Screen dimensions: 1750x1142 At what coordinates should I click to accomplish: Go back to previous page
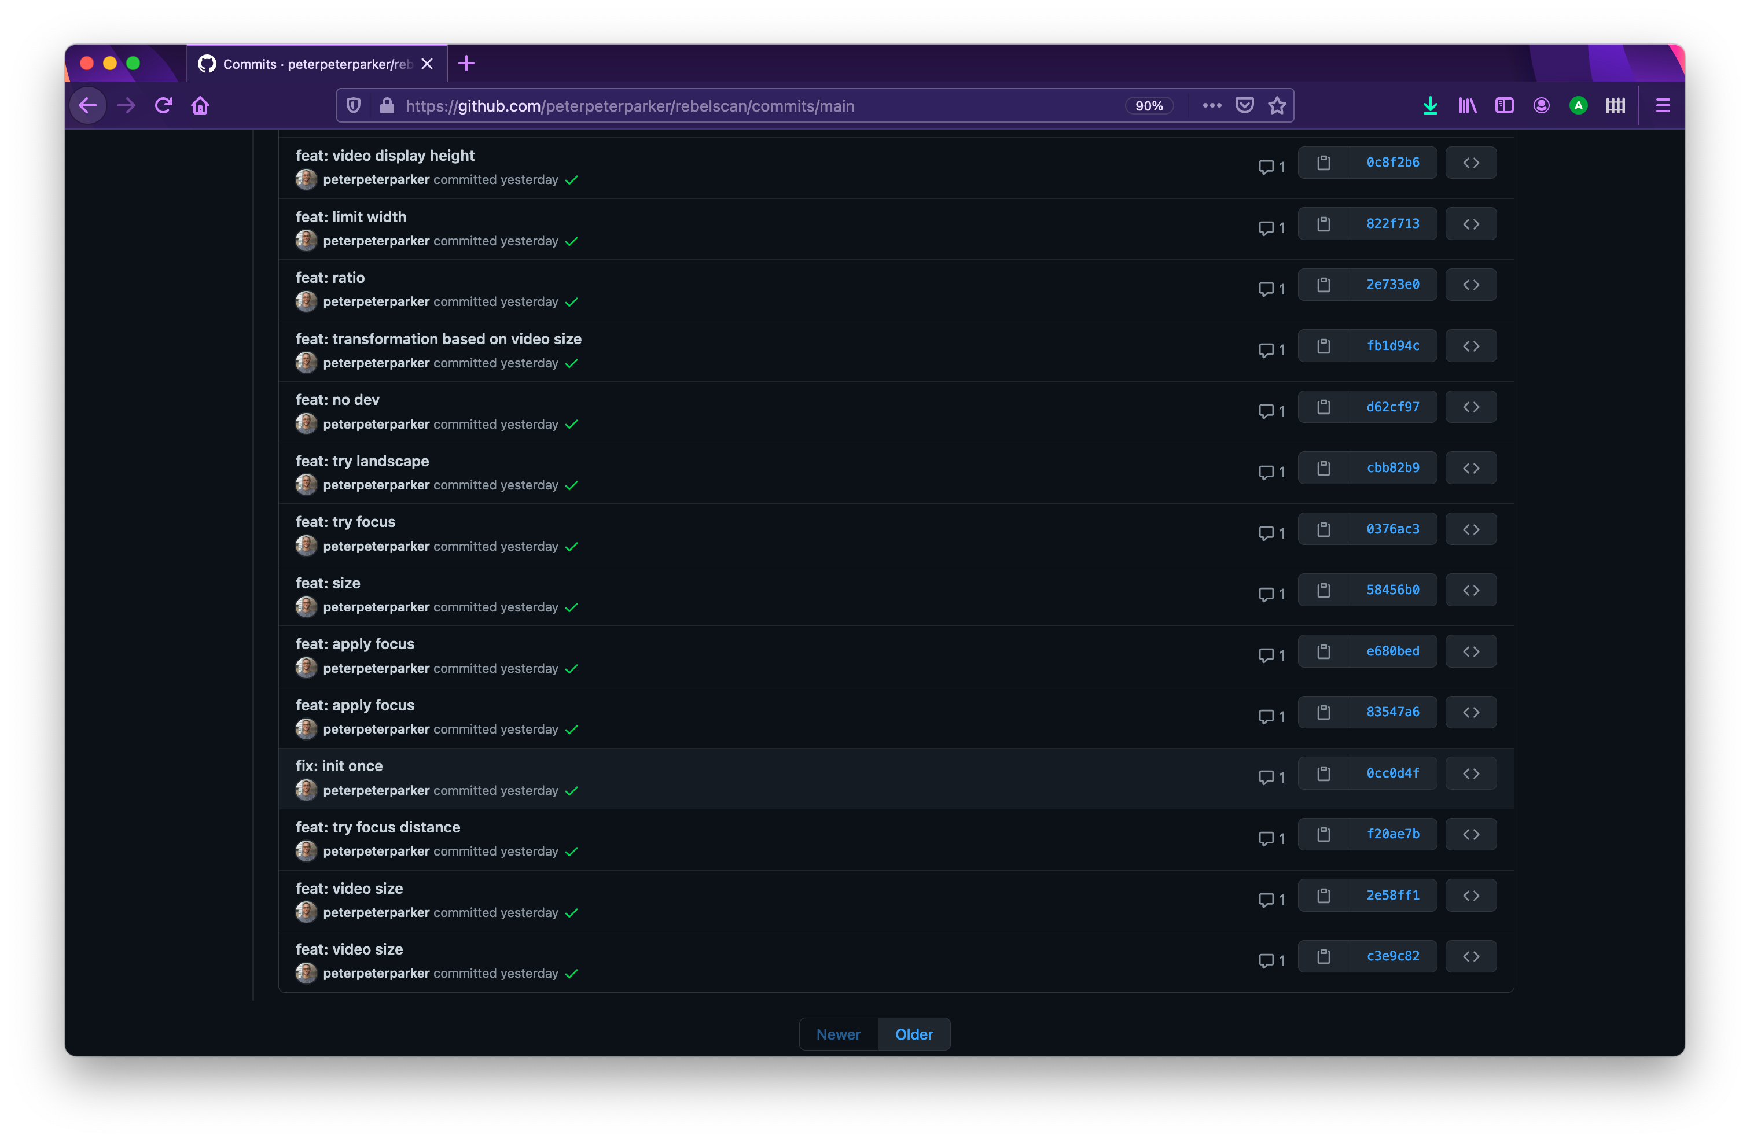click(x=88, y=106)
